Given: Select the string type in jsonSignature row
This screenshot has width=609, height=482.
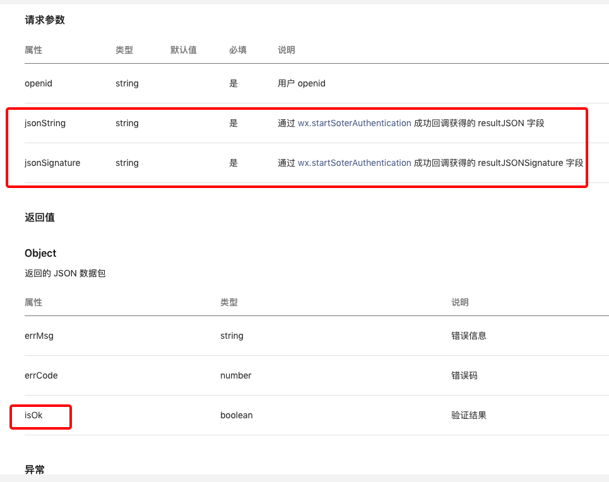Looking at the screenshot, I should pos(127,163).
